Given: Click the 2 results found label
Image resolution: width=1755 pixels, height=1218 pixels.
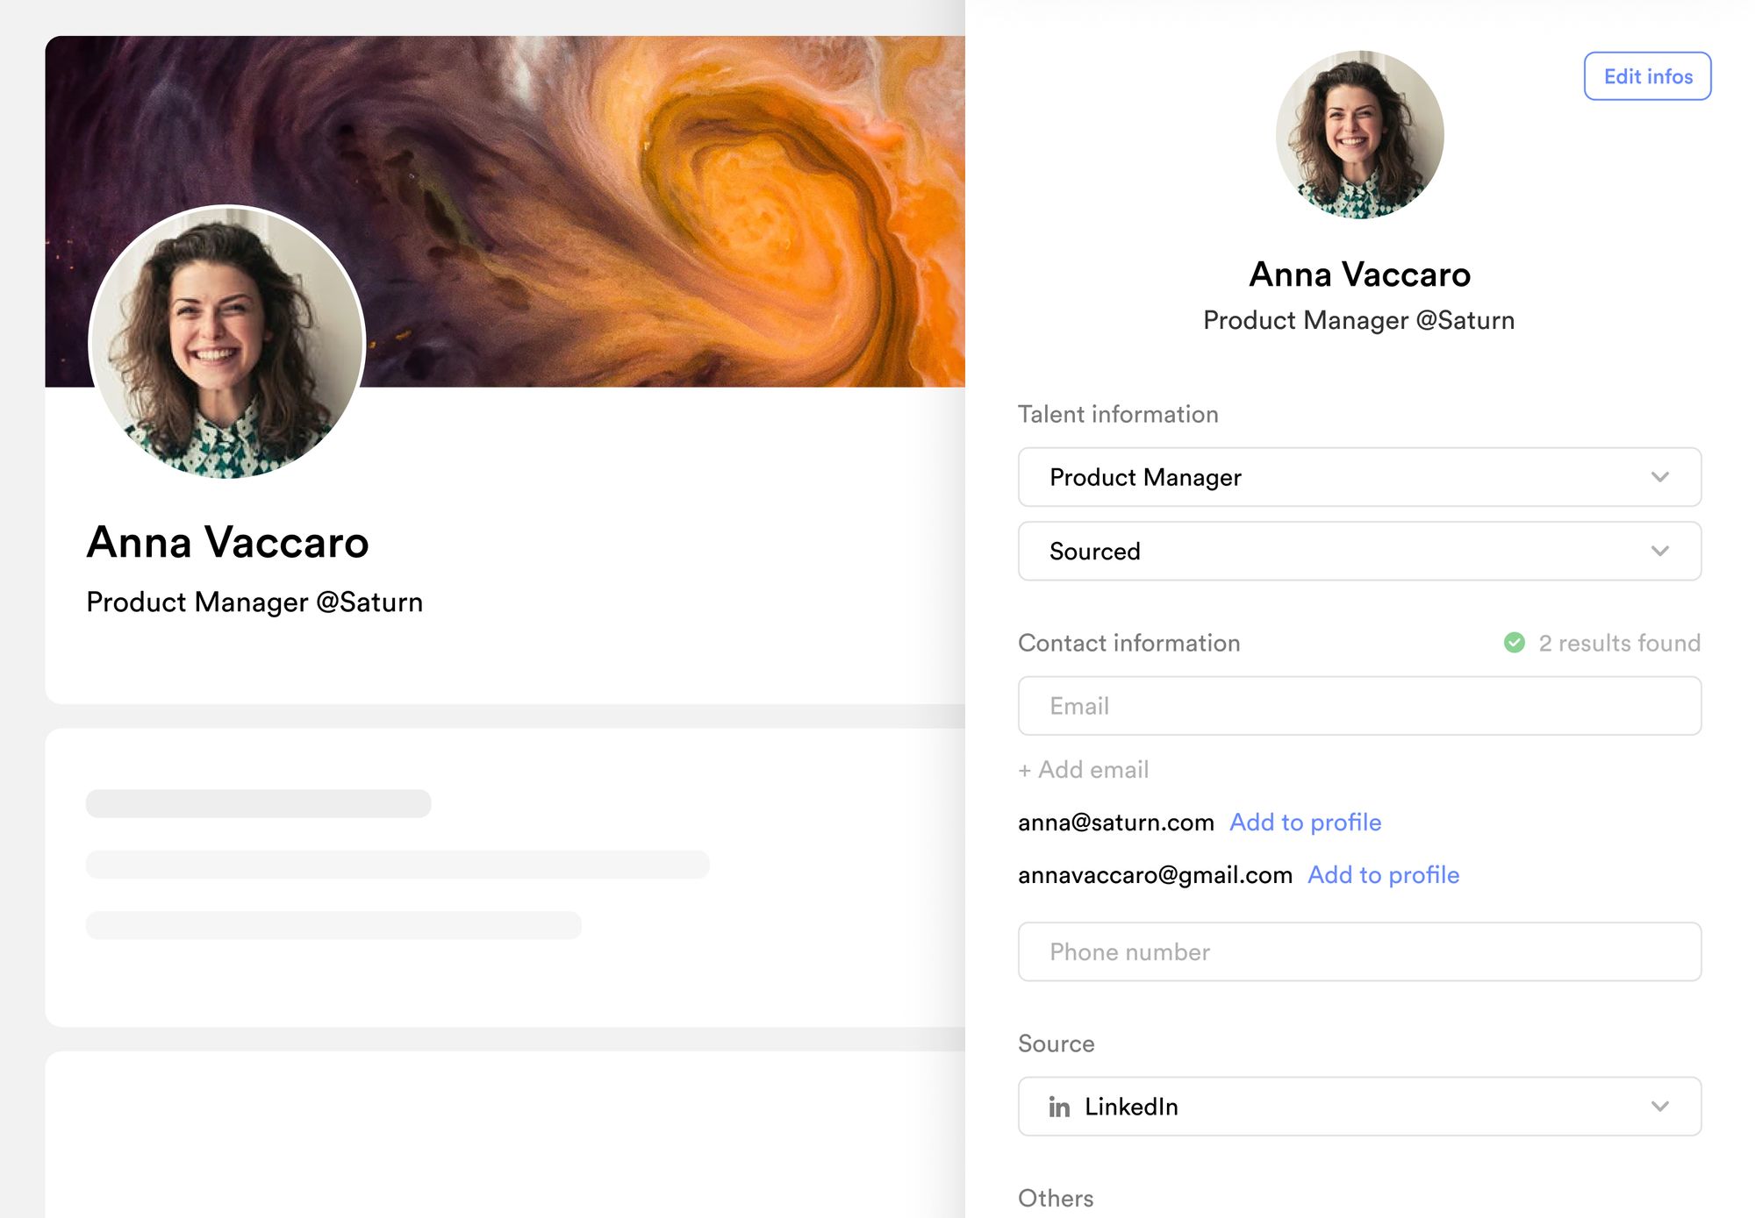Looking at the screenshot, I should (x=1619, y=643).
